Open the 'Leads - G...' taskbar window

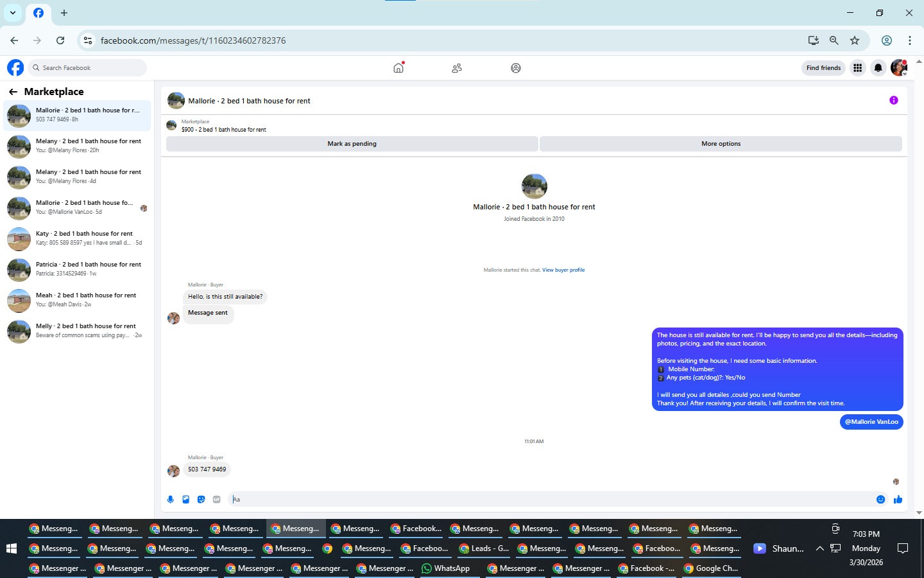[484, 548]
